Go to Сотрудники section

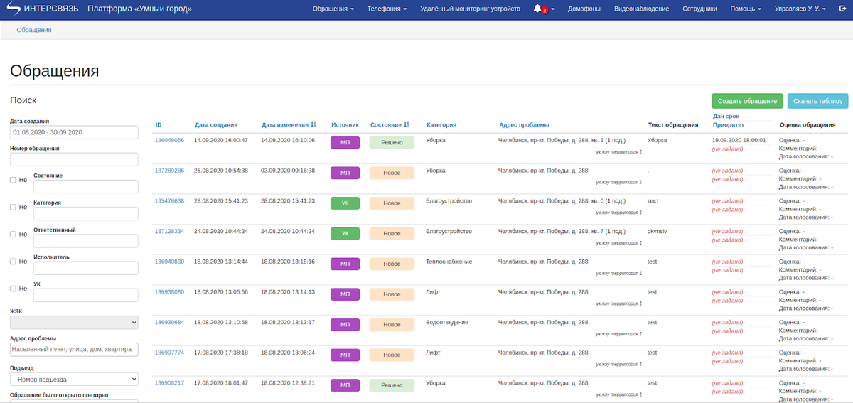click(699, 9)
